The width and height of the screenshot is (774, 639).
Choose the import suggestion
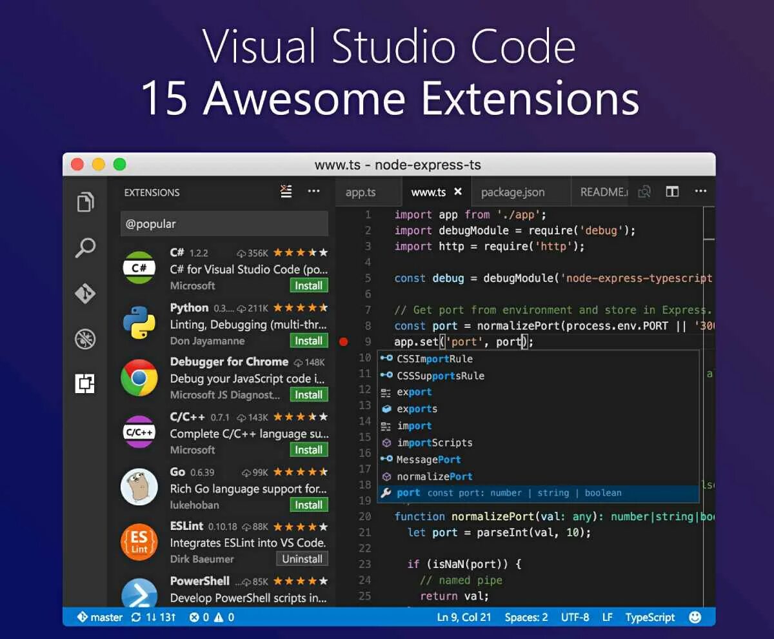pos(539,425)
